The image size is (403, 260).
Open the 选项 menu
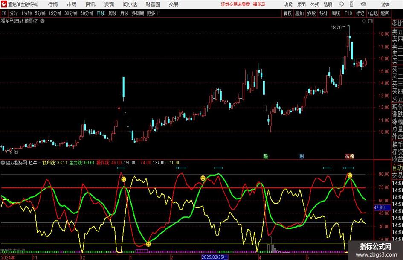click(x=328, y=4)
